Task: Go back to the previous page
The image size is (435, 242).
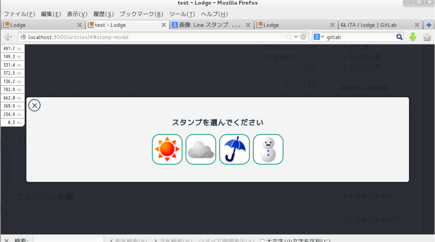Action: tap(8, 37)
